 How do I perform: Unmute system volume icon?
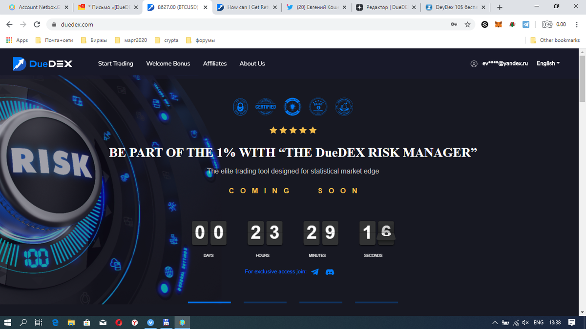525,323
